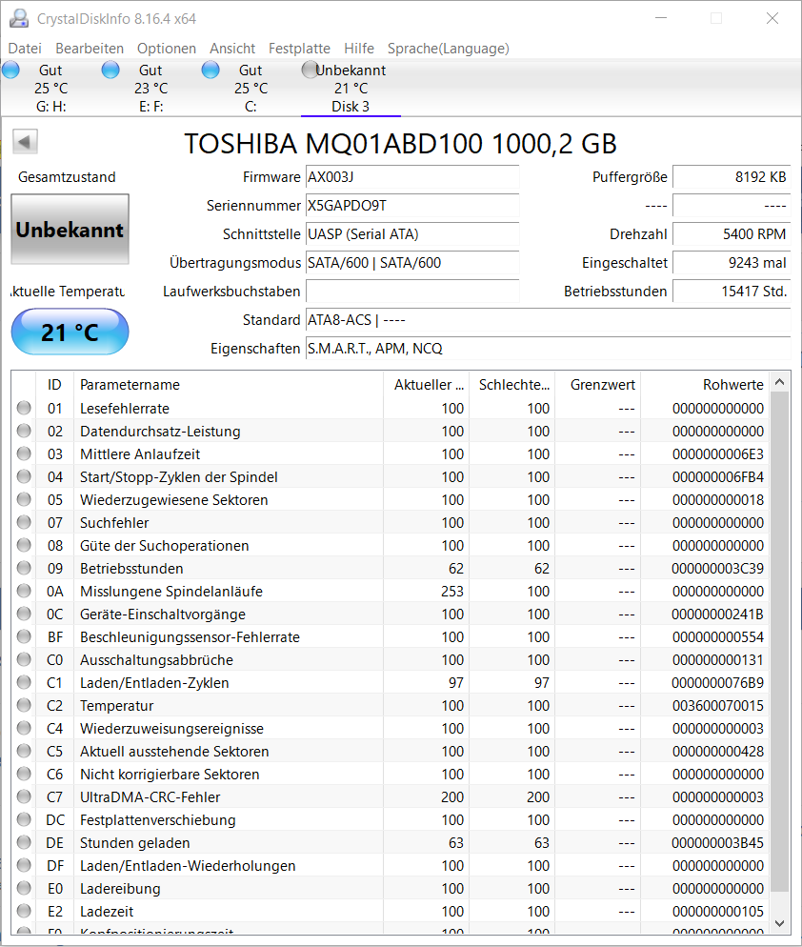
Task: Click the blue status orb for G: H: drive
Action: coord(10,71)
